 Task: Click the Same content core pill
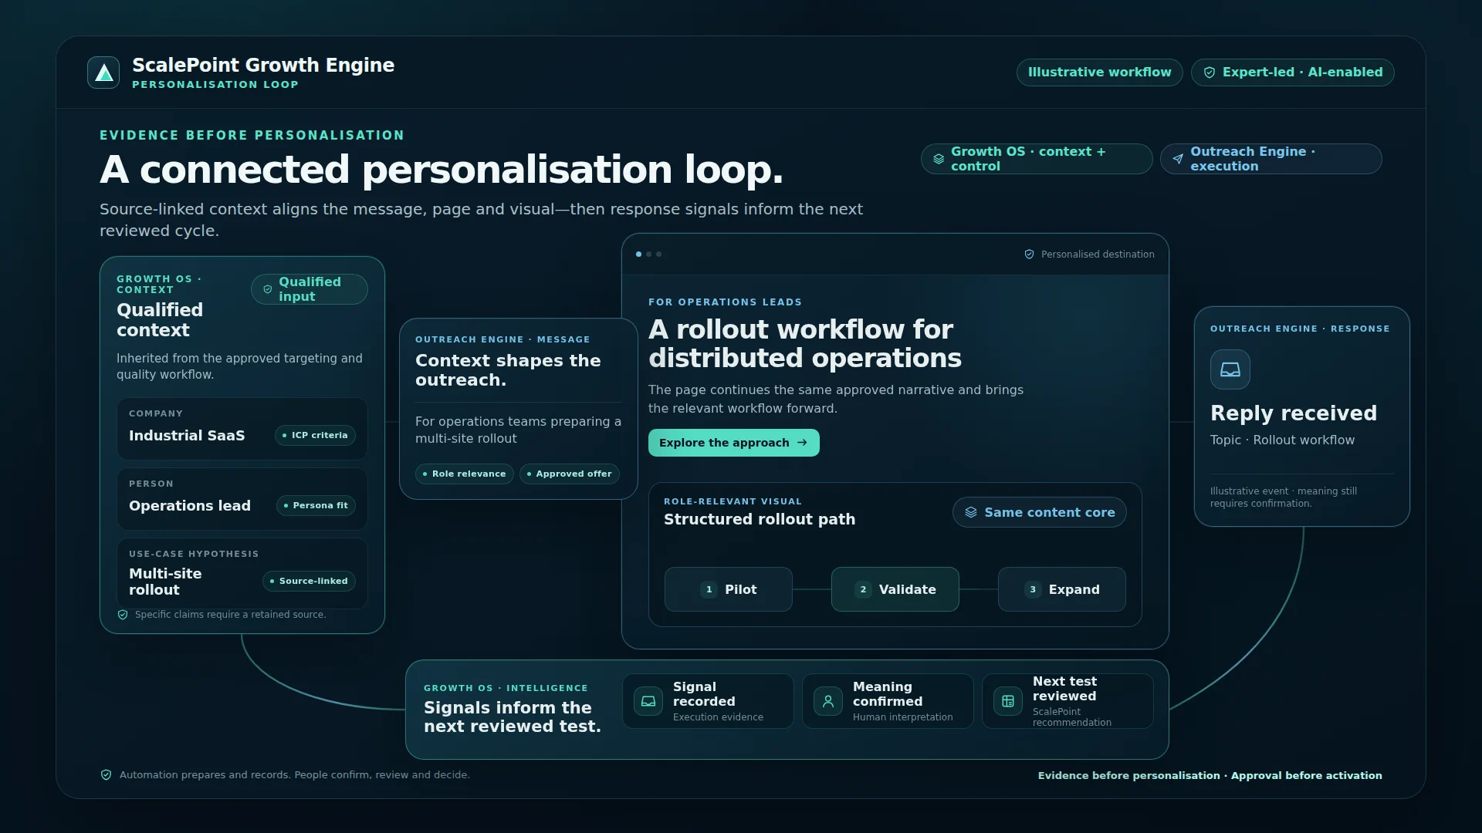click(x=1040, y=512)
